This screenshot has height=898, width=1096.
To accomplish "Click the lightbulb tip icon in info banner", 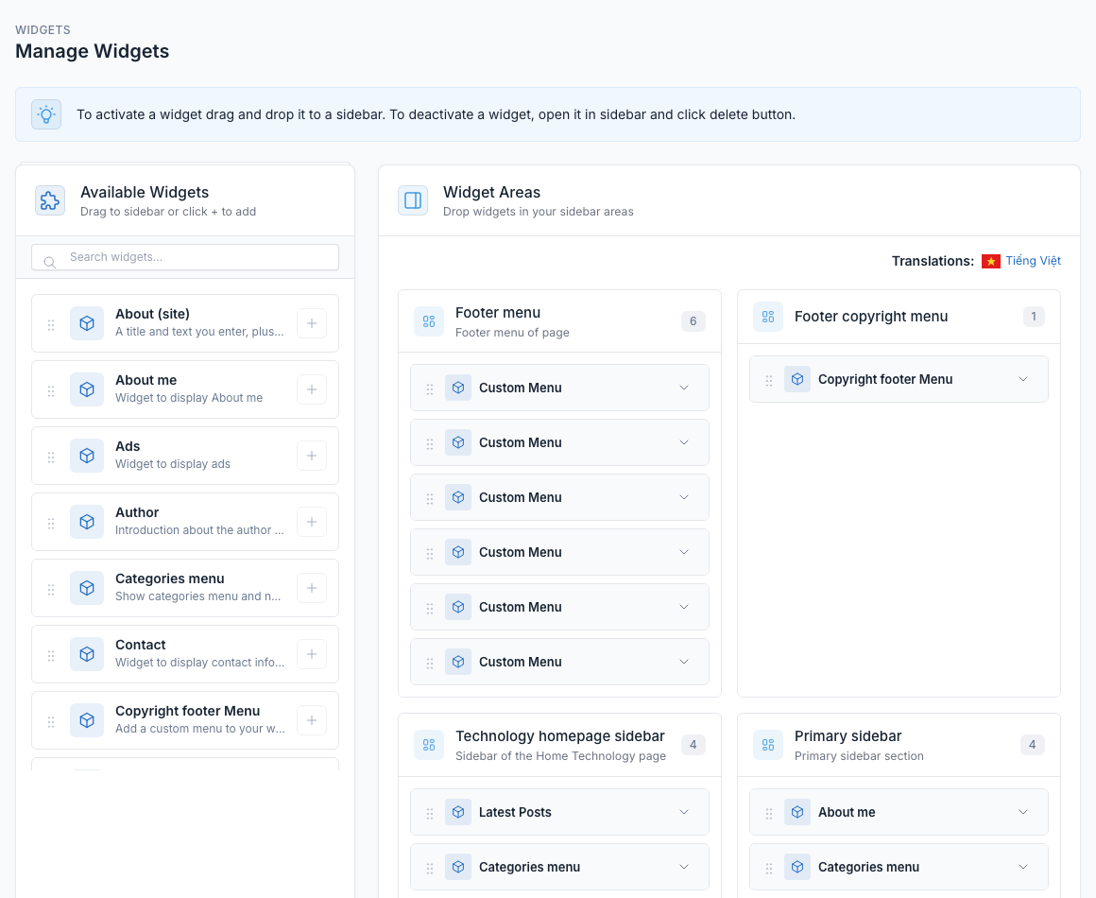I will 46,114.
